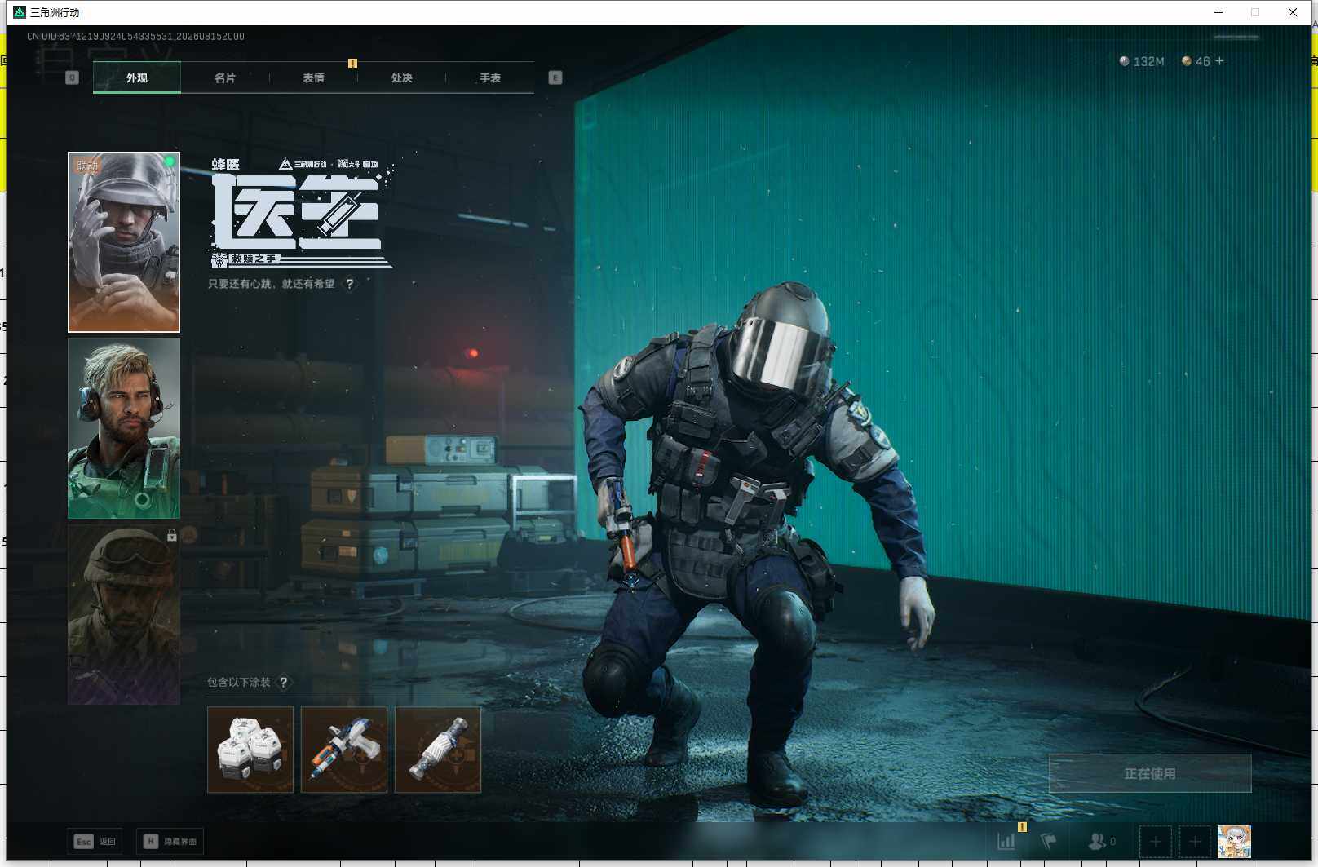View the orange injector gun paint thumbnail
This screenshot has width=1318, height=867.
point(344,750)
